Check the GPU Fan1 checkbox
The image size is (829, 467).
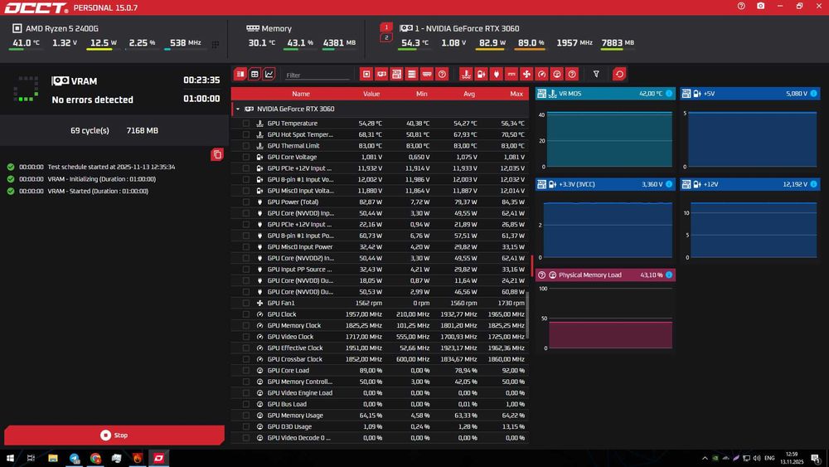(246, 303)
